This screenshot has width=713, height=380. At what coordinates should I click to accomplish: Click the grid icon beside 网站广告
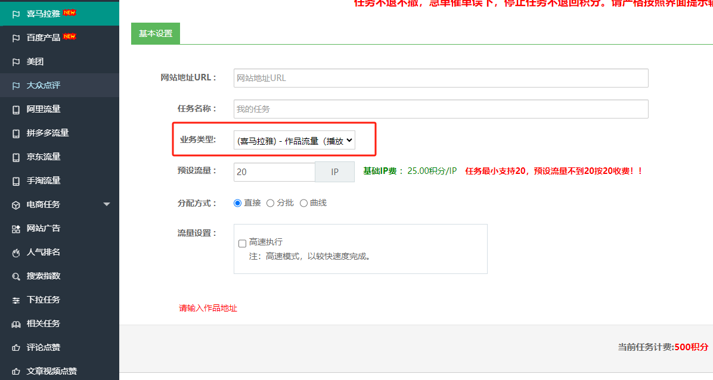click(16, 229)
